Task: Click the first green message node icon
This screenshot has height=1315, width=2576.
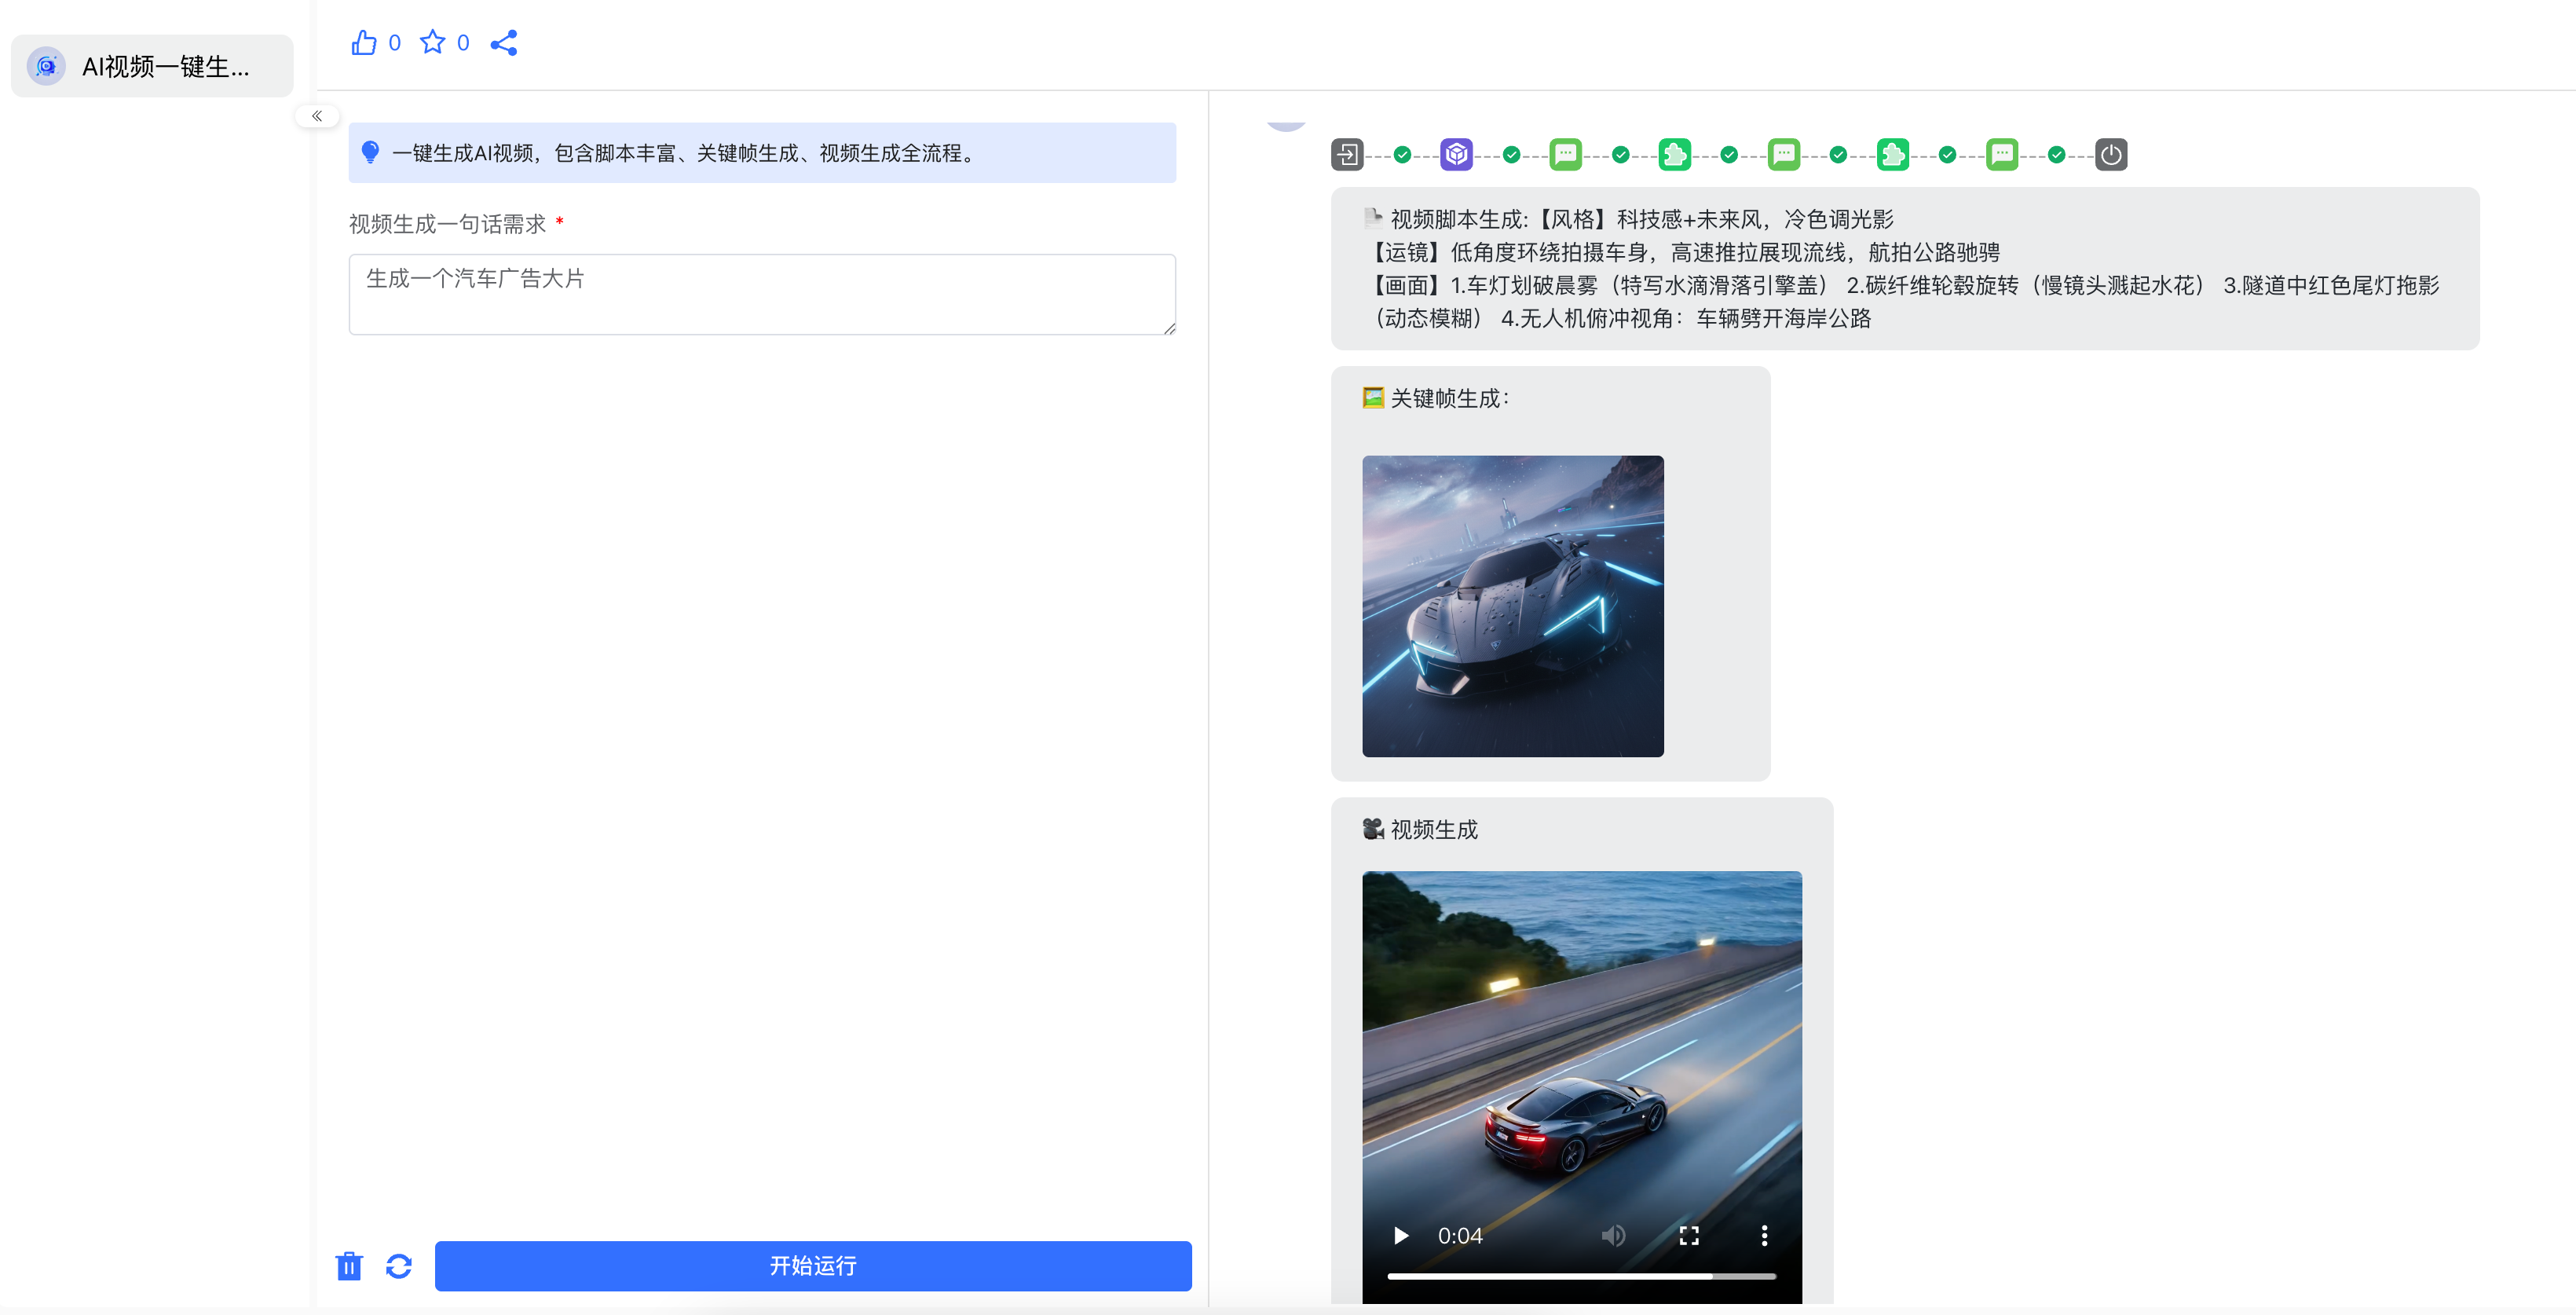Action: pos(1565,155)
